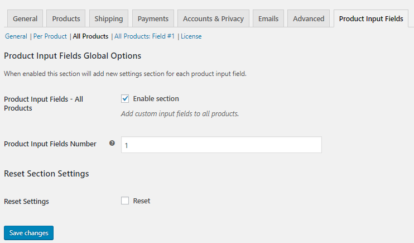Switch to the Products tab
The height and width of the screenshot is (243, 414).
66,18
